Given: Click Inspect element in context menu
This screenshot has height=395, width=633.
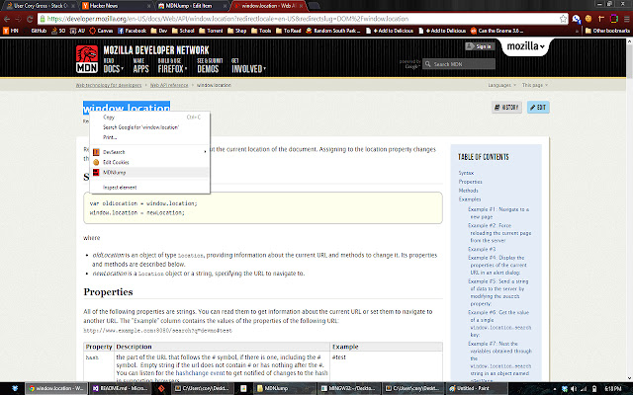Looking at the screenshot, I should click(149, 187).
